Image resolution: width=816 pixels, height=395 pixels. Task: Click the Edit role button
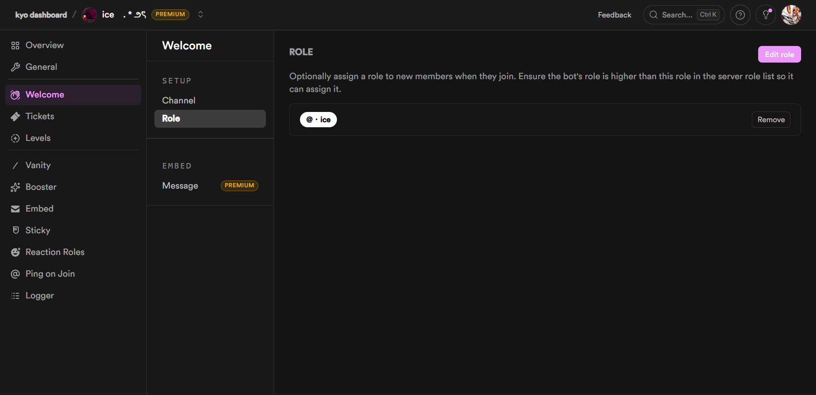point(779,54)
